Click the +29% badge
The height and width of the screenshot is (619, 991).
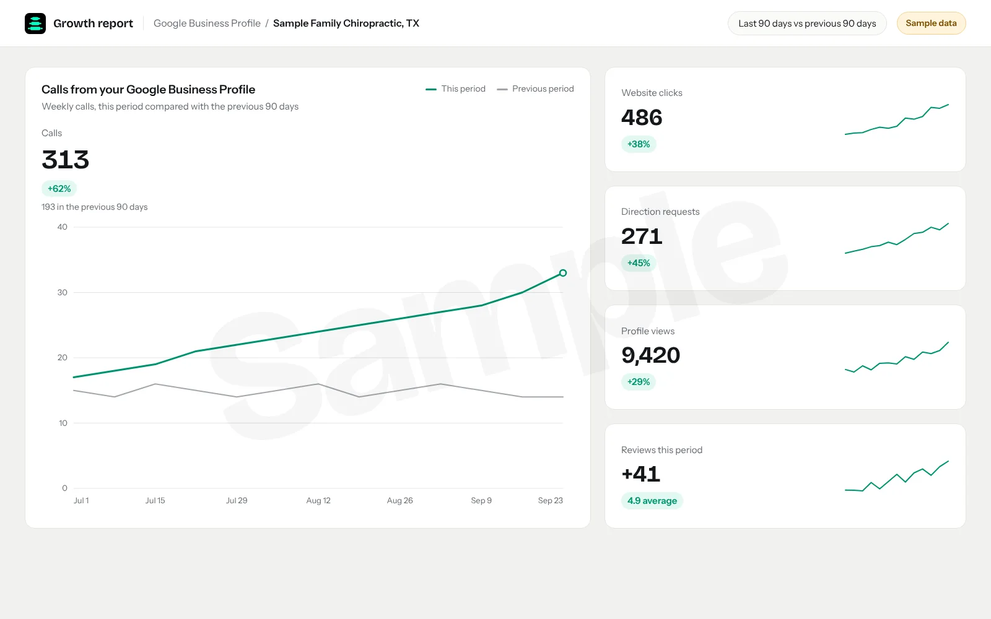[639, 382]
